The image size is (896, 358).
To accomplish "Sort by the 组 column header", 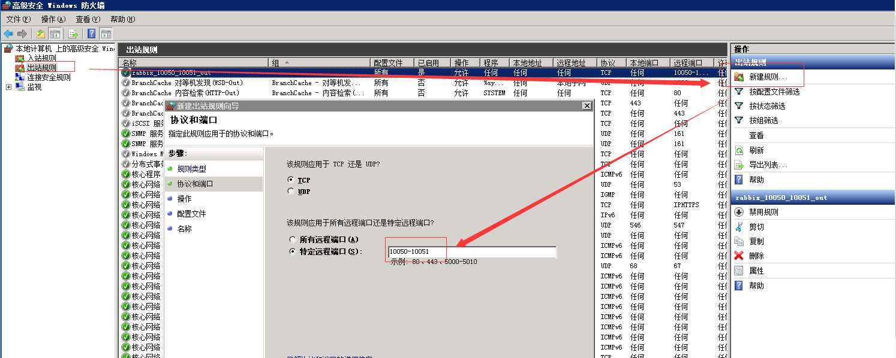I will click(320, 62).
